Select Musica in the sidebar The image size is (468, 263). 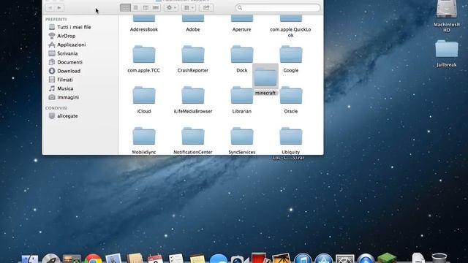[x=65, y=88]
